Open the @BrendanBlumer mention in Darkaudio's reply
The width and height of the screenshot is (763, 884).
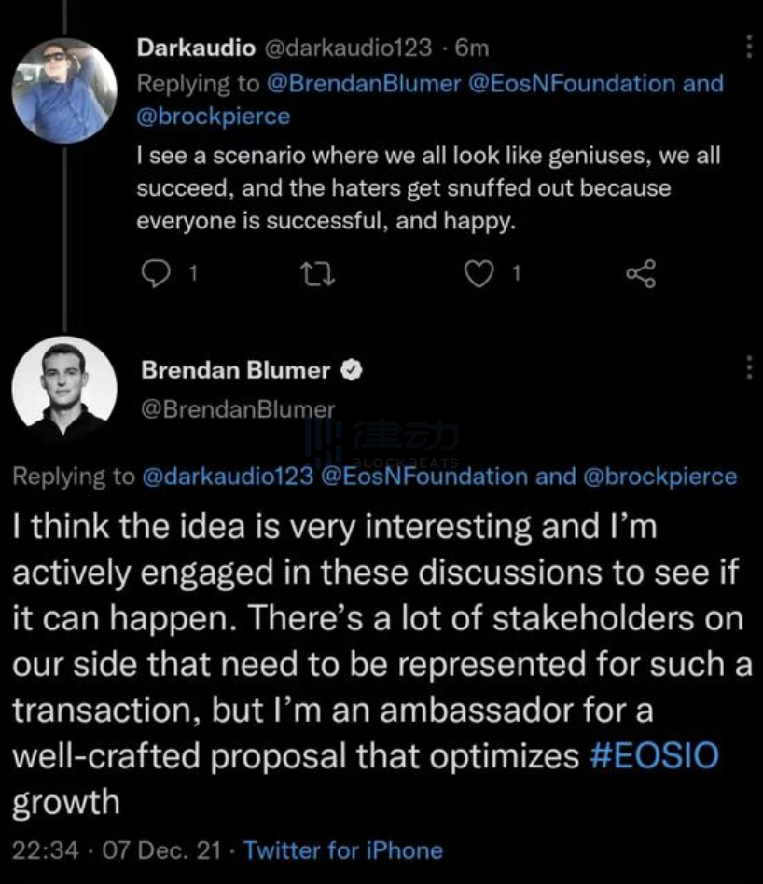click(x=364, y=83)
